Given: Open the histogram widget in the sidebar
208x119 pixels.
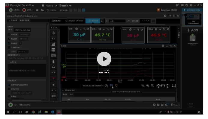Looking at the screenshot, I should click(53, 44).
